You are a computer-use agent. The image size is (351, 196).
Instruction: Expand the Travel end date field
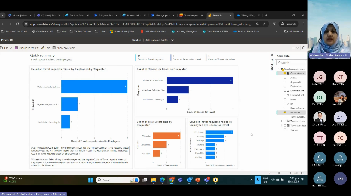click(281, 121)
